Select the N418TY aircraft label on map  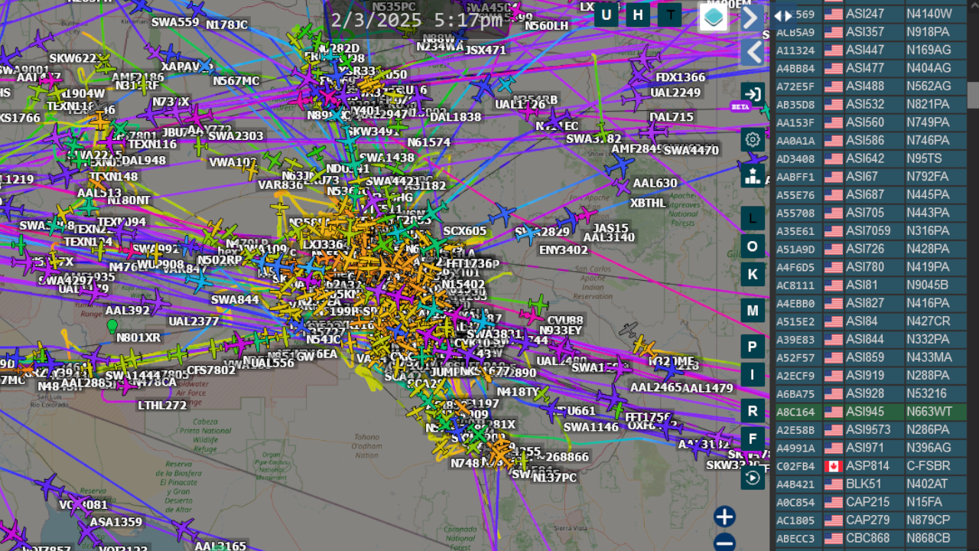519,393
